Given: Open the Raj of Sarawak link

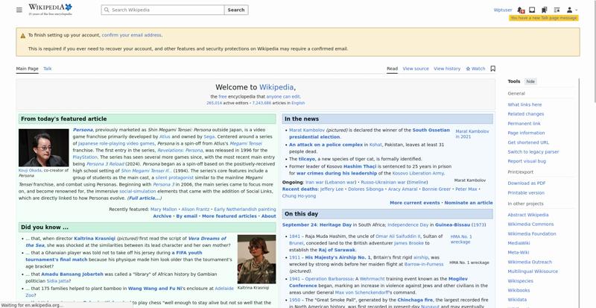Looking at the screenshot, I should point(336,250).
